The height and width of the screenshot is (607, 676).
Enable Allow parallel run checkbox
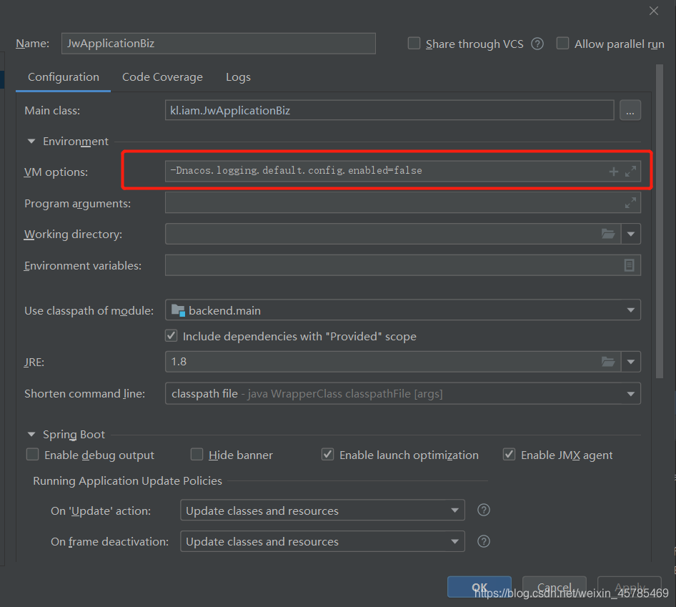(562, 43)
